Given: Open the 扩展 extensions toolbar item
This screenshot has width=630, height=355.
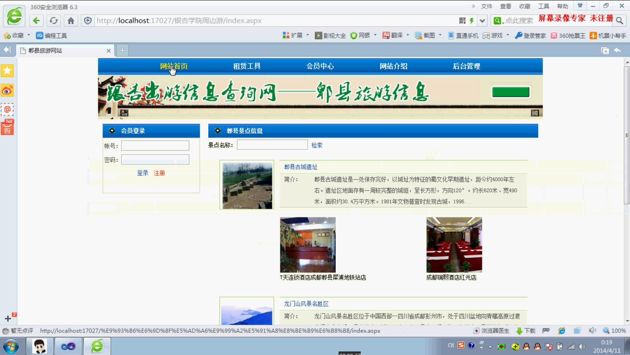Looking at the screenshot, I should (293, 36).
